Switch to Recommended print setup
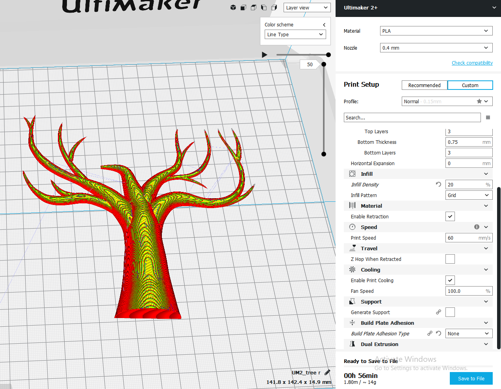 (424, 85)
